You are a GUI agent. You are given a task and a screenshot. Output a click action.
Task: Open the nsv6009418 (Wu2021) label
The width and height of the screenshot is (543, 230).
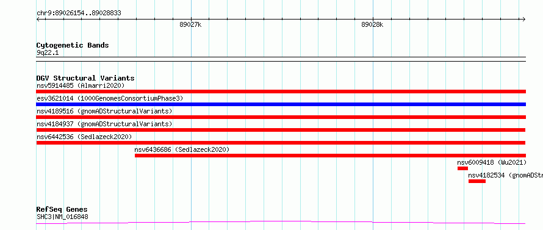coord(492,162)
